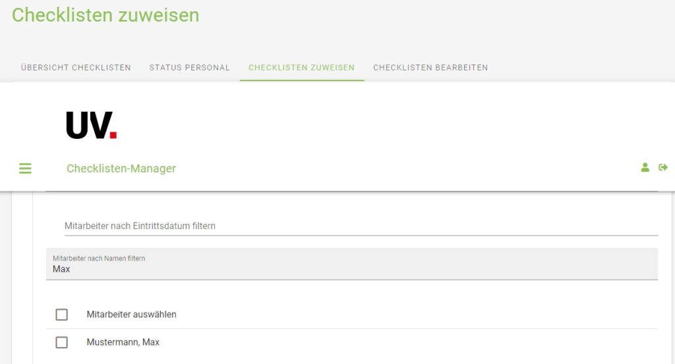Click the logout arrow icon
The image size is (675, 364).
tap(663, 168)
